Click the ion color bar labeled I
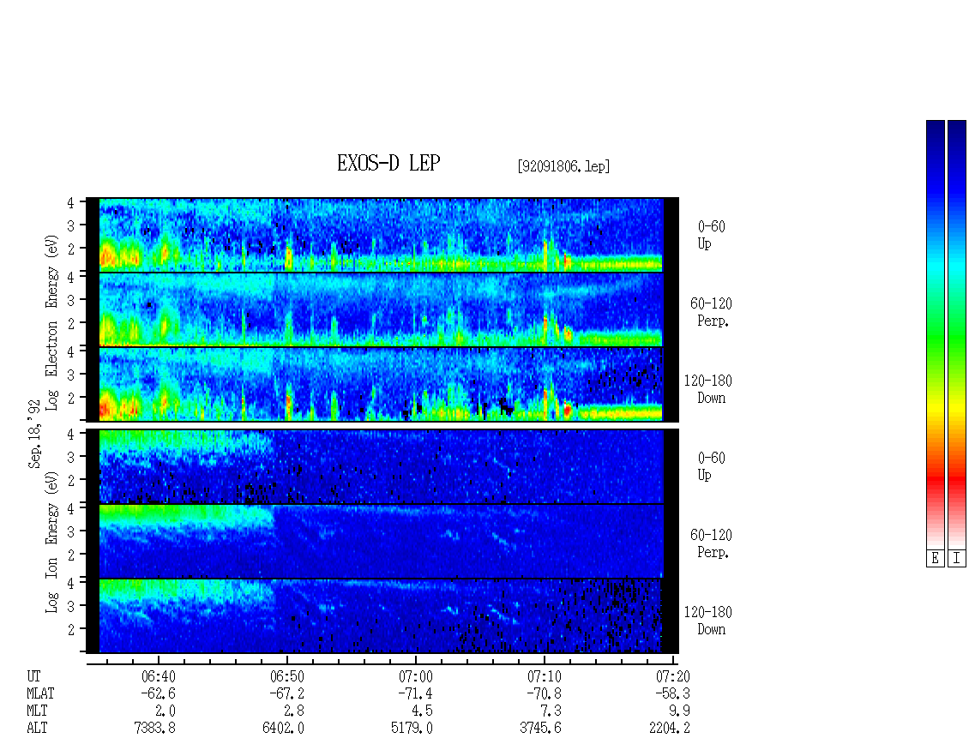 point(957,334)
